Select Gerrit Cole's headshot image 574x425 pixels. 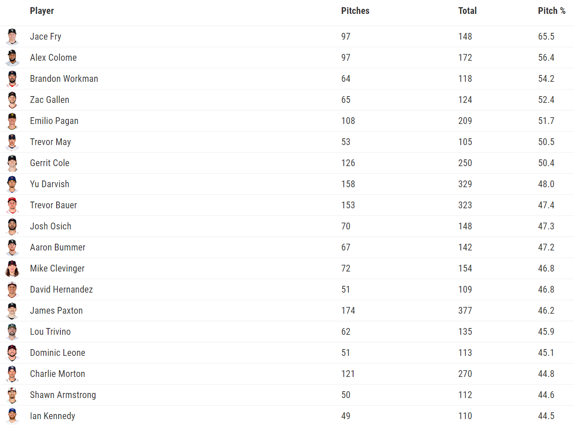point(12,163)
